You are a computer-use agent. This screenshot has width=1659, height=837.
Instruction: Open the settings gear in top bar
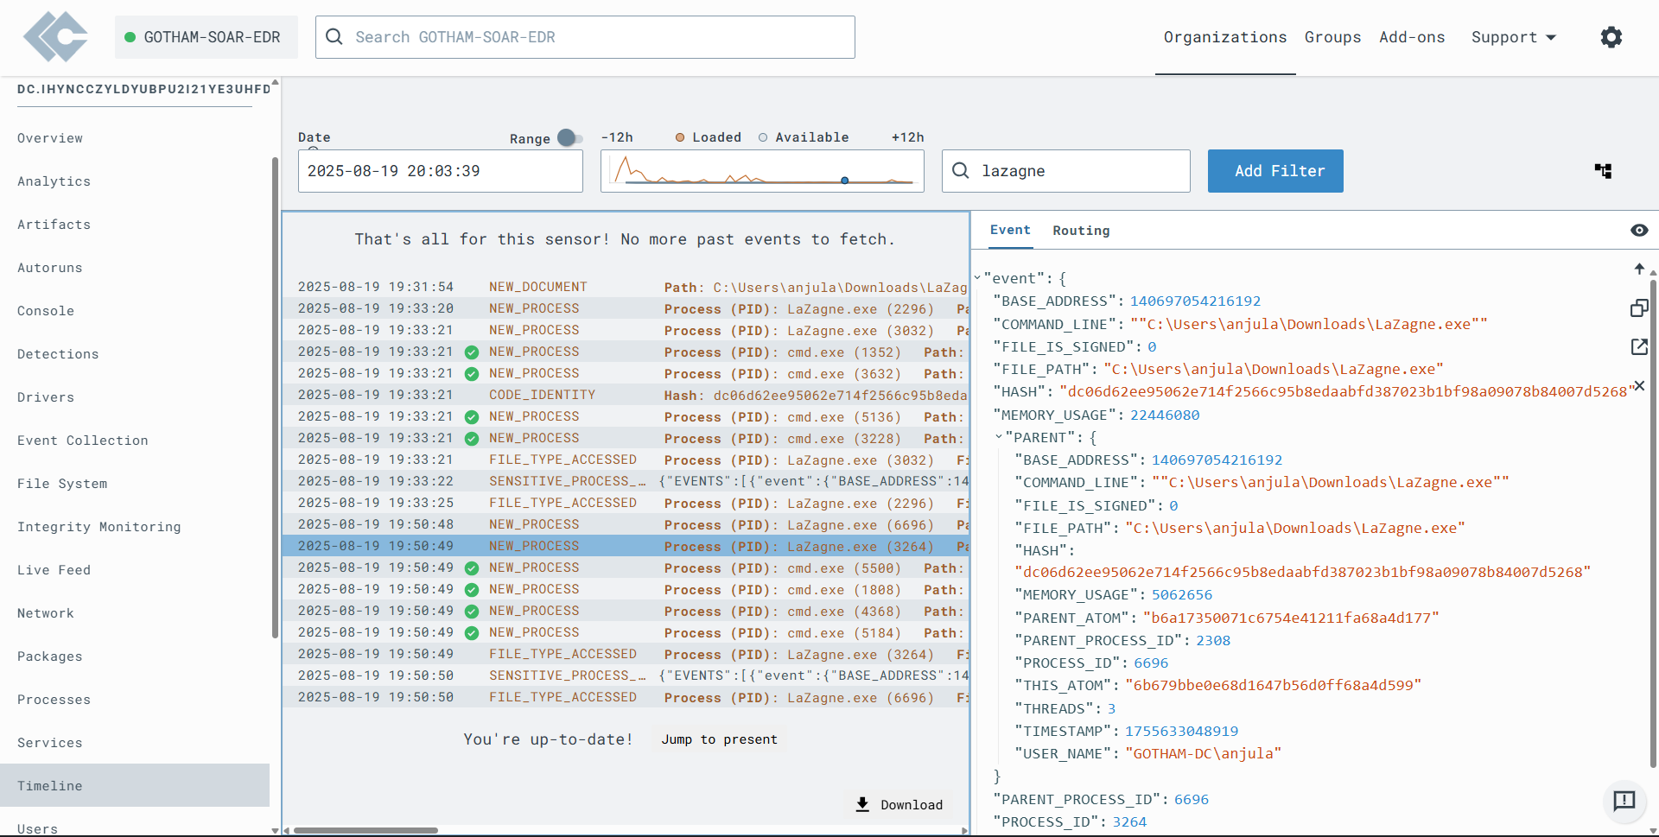1611,37
